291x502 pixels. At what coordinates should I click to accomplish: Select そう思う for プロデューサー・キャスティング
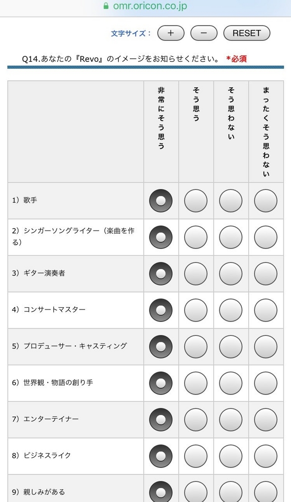point(196,347)
